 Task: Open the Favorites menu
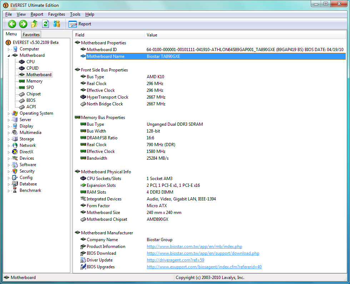click(56, 14)
